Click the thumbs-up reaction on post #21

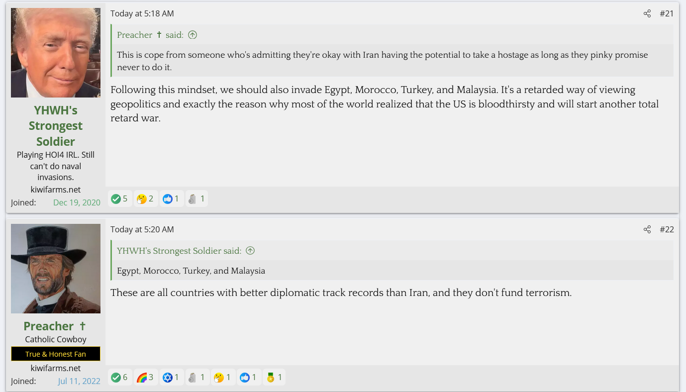click(x=172, y=199)
